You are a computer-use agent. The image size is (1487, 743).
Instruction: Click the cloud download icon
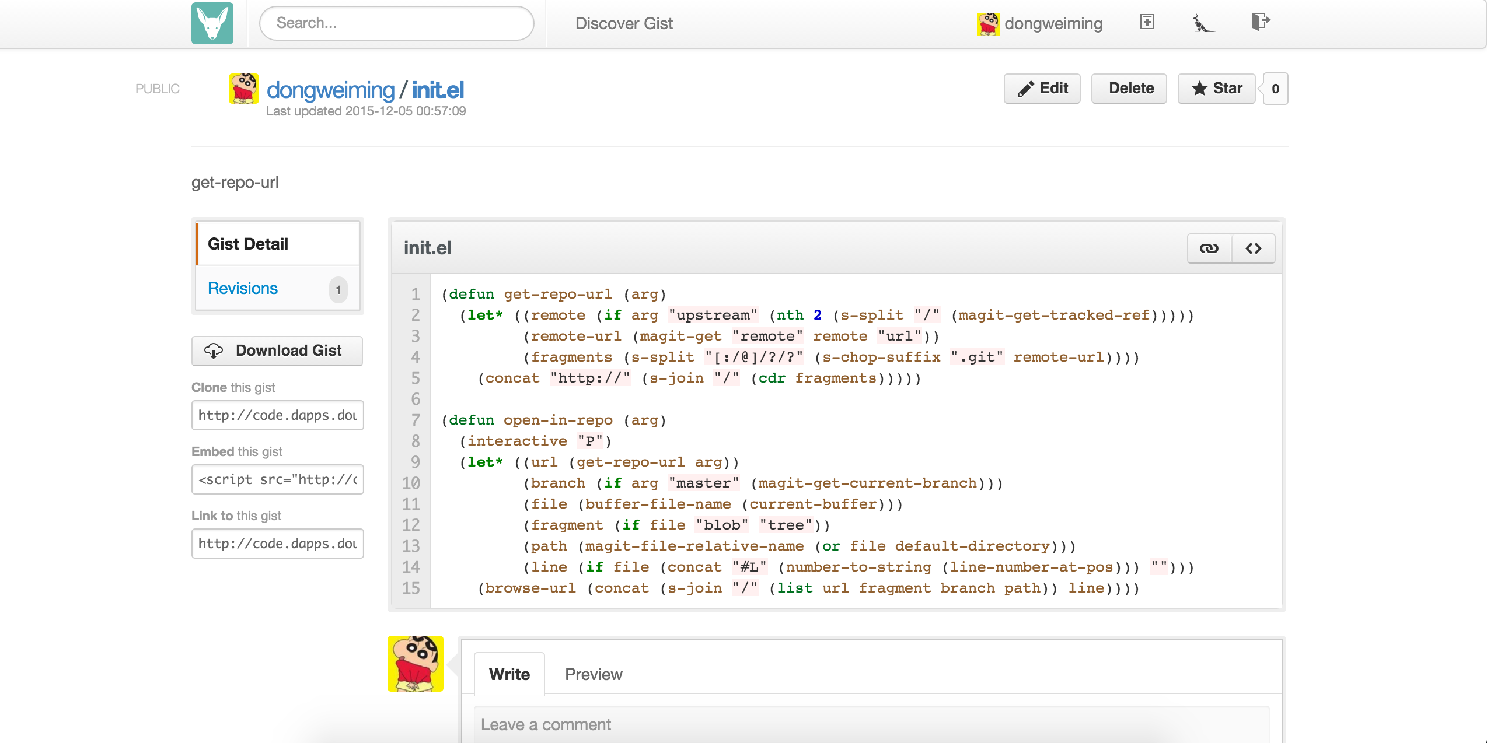(x=213, y=351)
